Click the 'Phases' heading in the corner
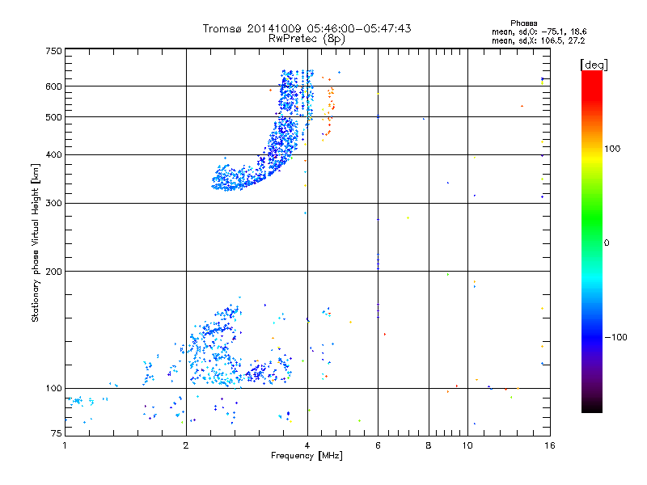This screenshot has width=647, height=485. [x=523, y=23]
